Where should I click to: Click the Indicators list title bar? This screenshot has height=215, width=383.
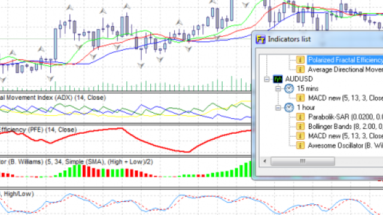[x=318, y=39]
